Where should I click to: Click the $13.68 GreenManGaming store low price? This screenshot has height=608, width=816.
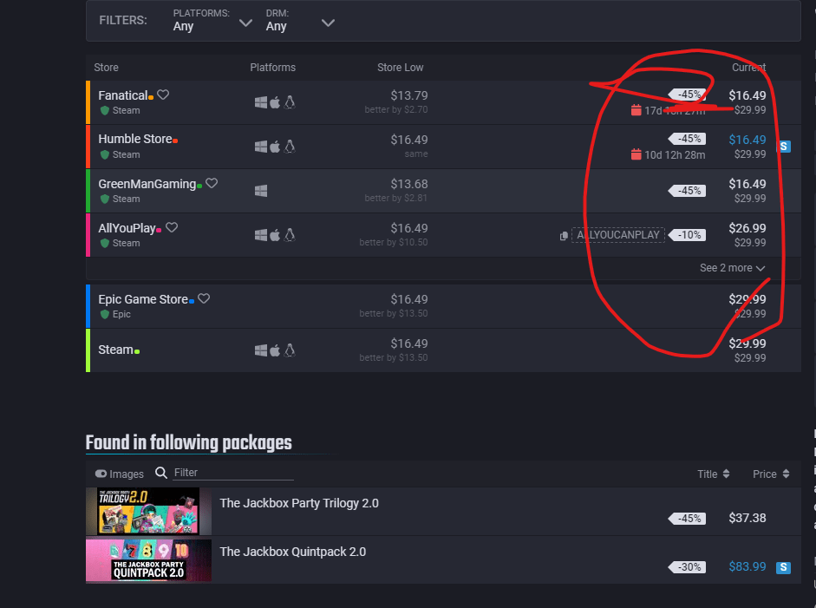click(x=409, y=184)
